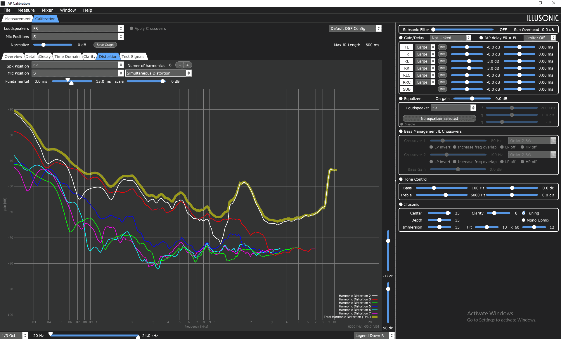This screenshot has width=561, height=339.
Task: Click the plus harmonics button
Action: 188,65
